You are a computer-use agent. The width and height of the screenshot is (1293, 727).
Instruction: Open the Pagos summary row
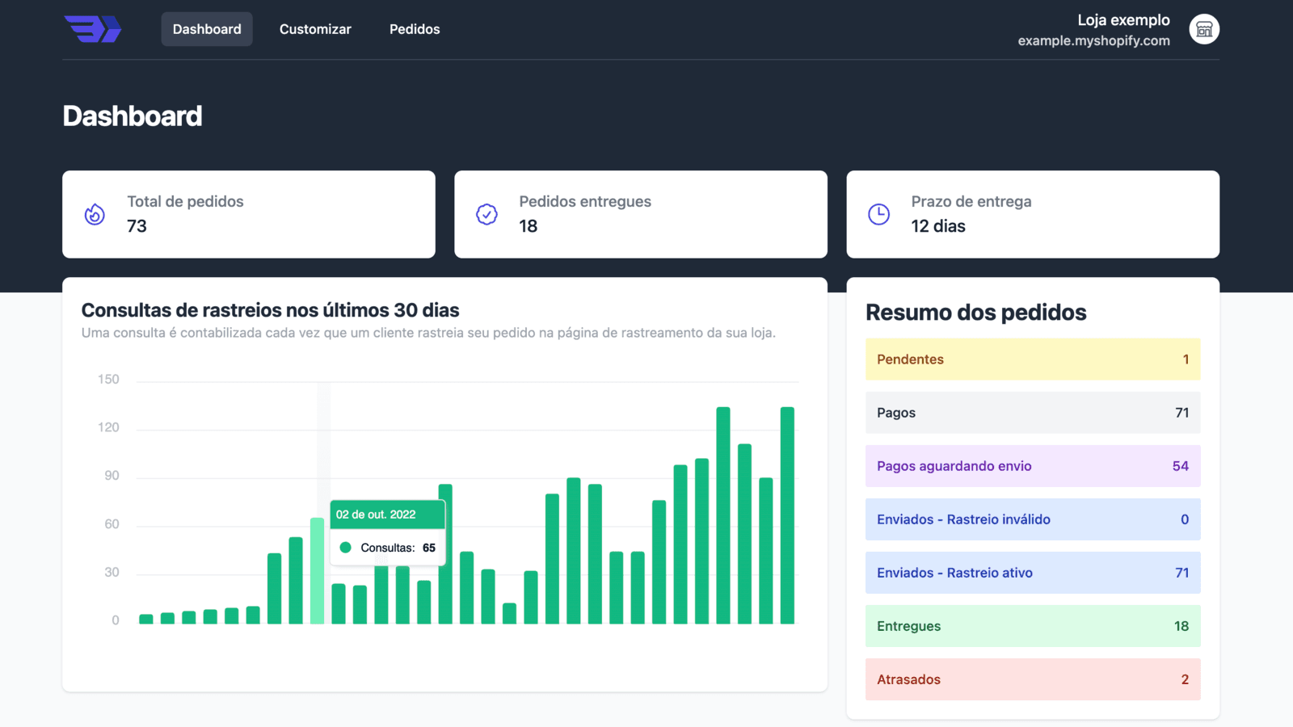pos(1032,413)
